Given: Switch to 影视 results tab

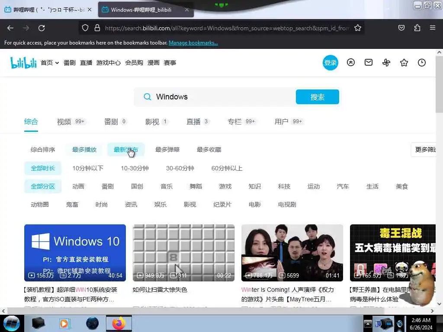Looking at the screenshot, I should point(156,121).
